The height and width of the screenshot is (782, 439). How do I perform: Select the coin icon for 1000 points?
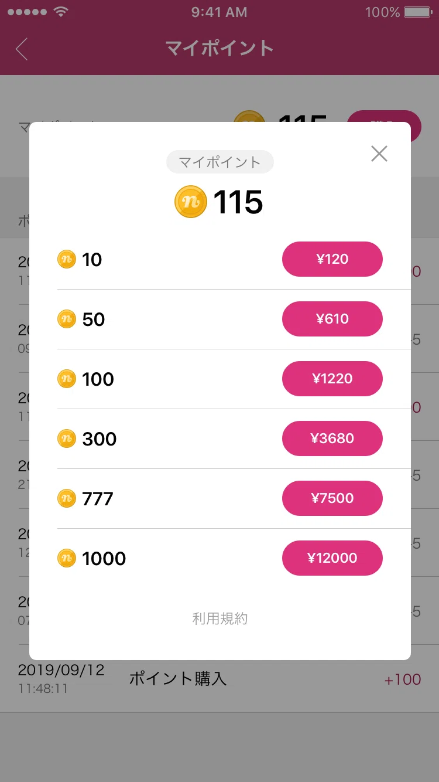(67, 558)
